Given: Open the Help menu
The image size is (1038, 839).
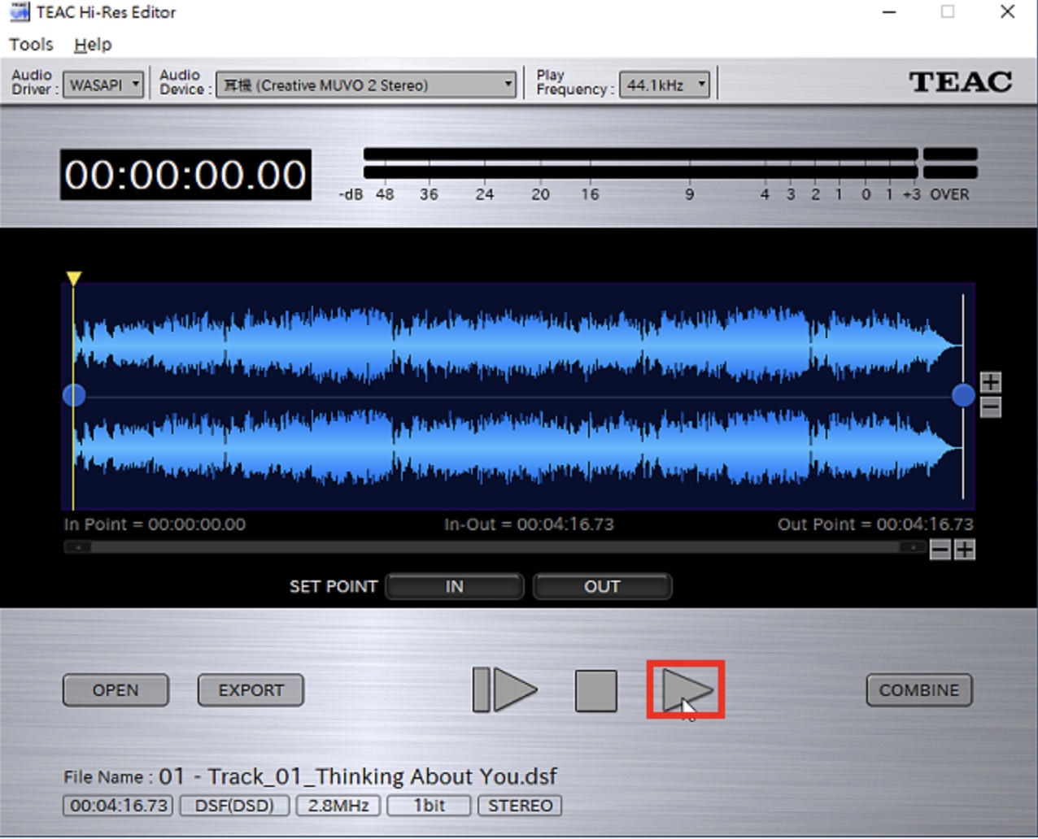Looking at the screenshot, I should click(x=93, y=45).
